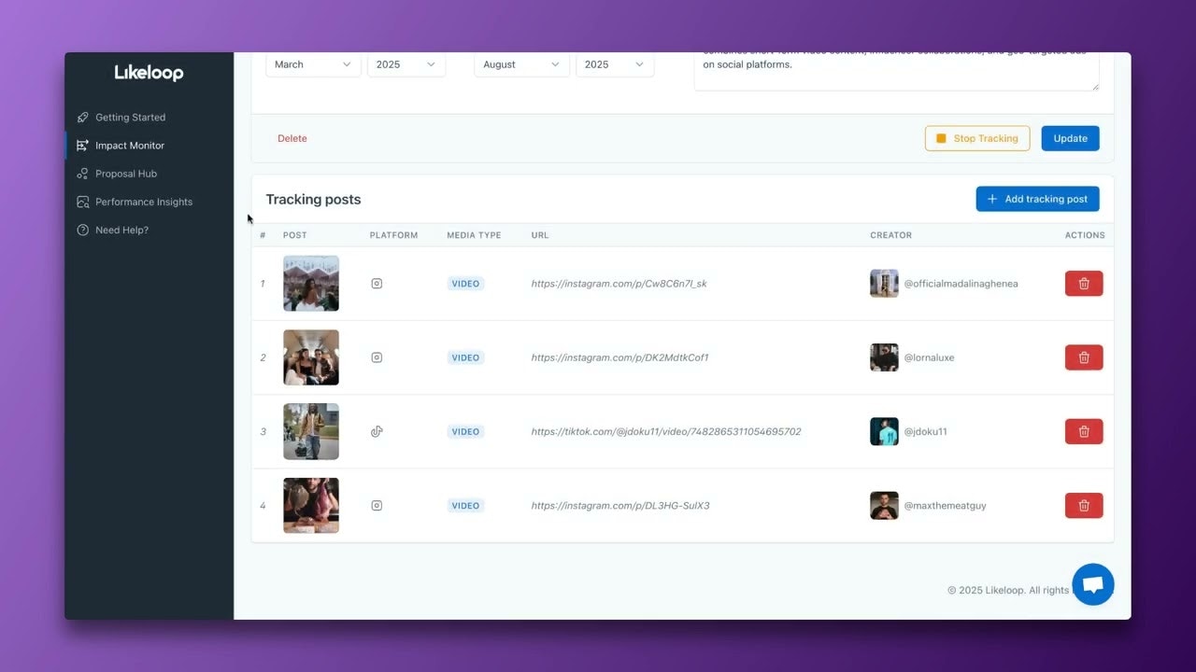
Task: Click Add tracking post button
Action: (1037, 199)
